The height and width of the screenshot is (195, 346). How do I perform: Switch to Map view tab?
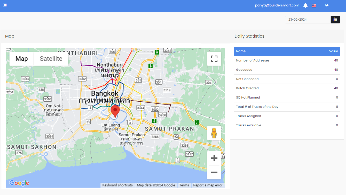click(22, 59)
